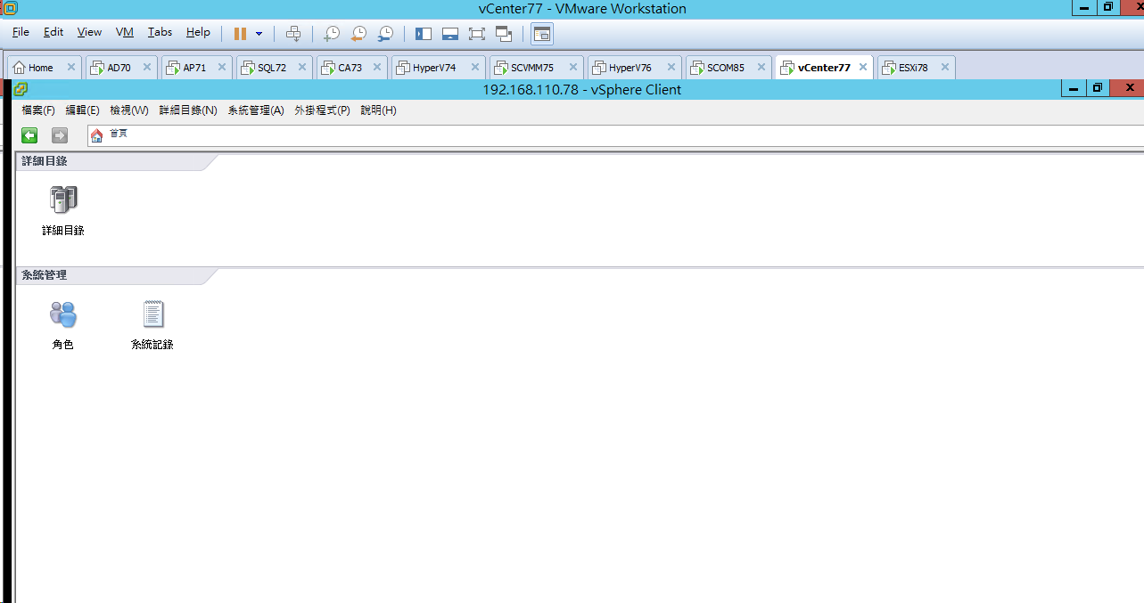The width and height of the screenshot is (1144, 603).
Task: Open the 角色 roles icon
Action: click(x=63, y=314)
